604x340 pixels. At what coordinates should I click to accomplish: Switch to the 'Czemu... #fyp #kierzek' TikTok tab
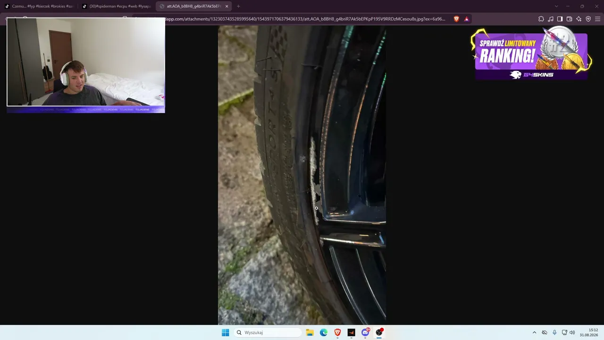tap(39, 6)
